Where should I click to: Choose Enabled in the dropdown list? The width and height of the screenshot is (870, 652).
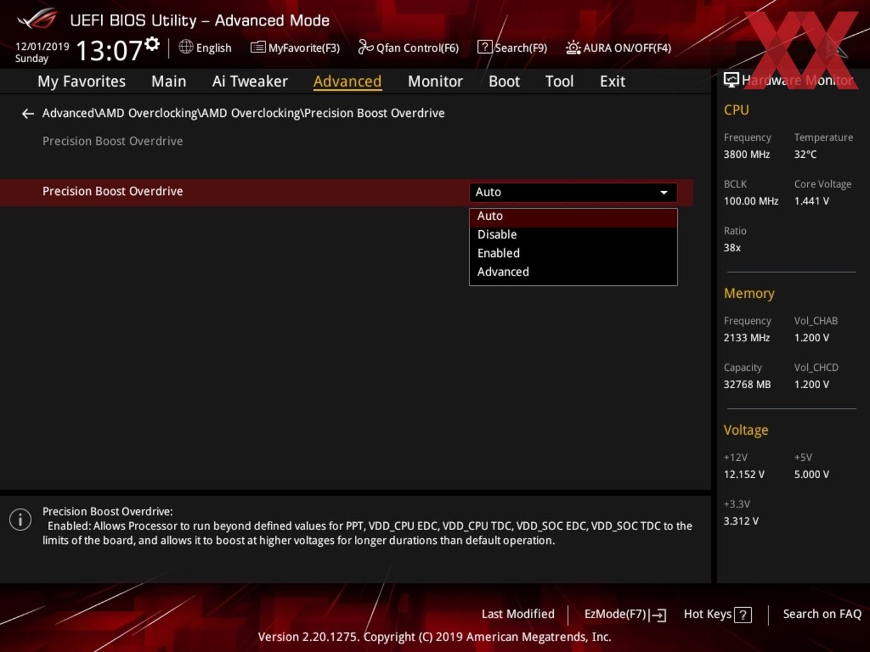(x=573, y=253)
